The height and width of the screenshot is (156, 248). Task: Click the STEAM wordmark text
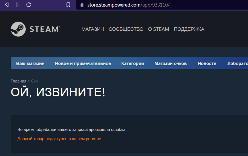(45, 29)
